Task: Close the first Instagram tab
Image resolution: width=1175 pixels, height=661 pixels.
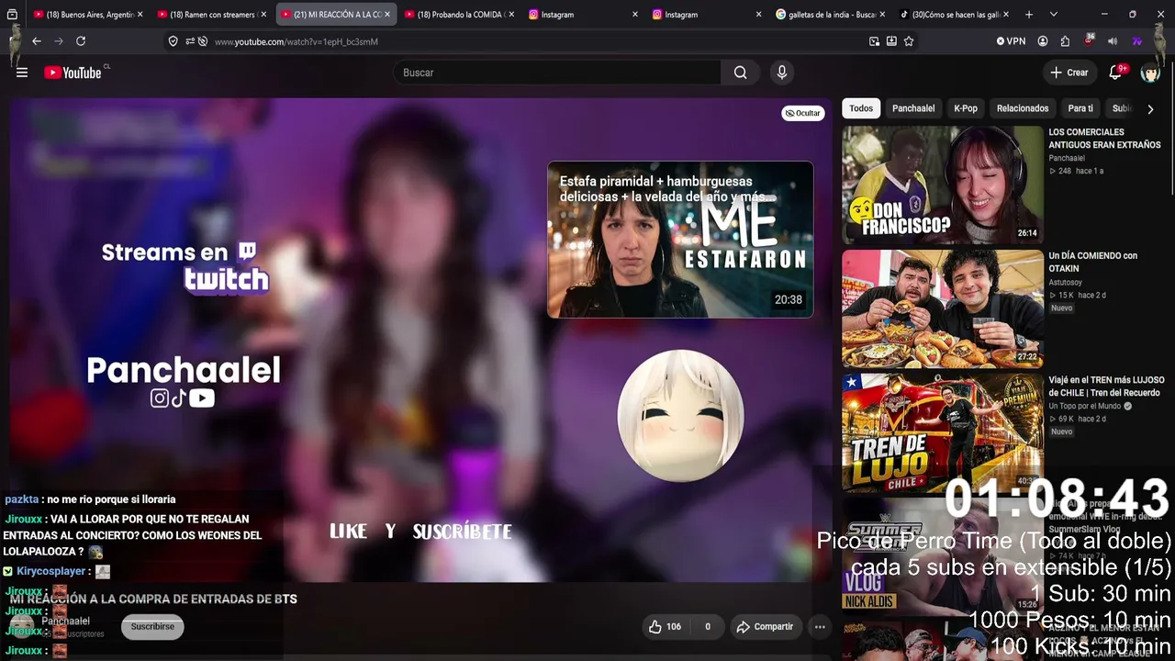Action: click(x=635, y=15)
